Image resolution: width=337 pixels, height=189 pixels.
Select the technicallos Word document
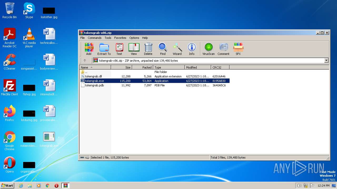[x=49, y=36]
